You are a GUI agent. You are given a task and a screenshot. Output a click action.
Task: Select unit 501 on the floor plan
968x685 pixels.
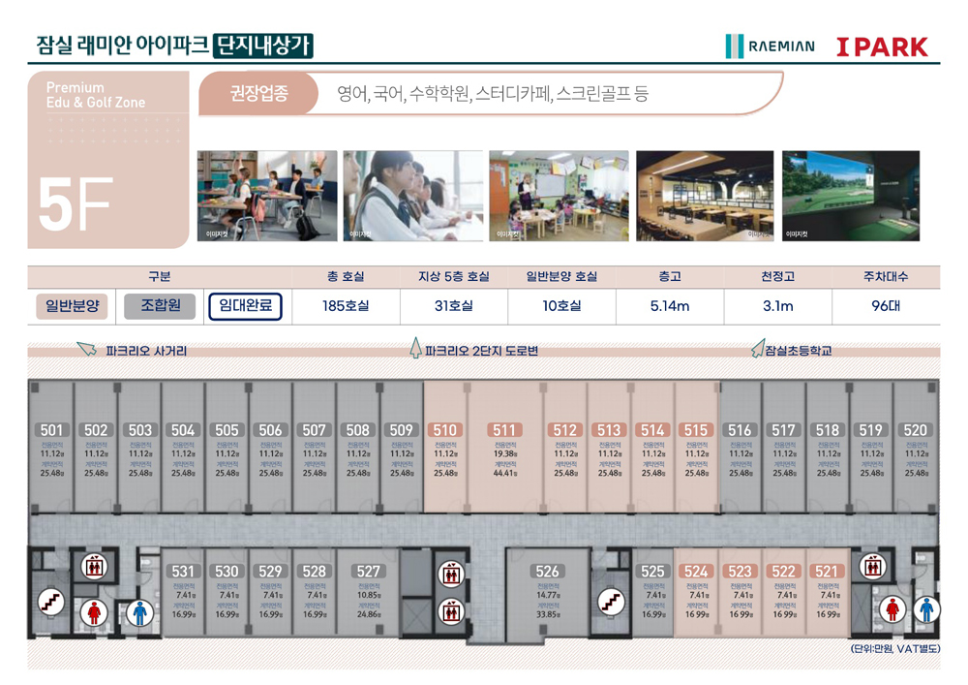pyautogui.click(x=51, y=448)
